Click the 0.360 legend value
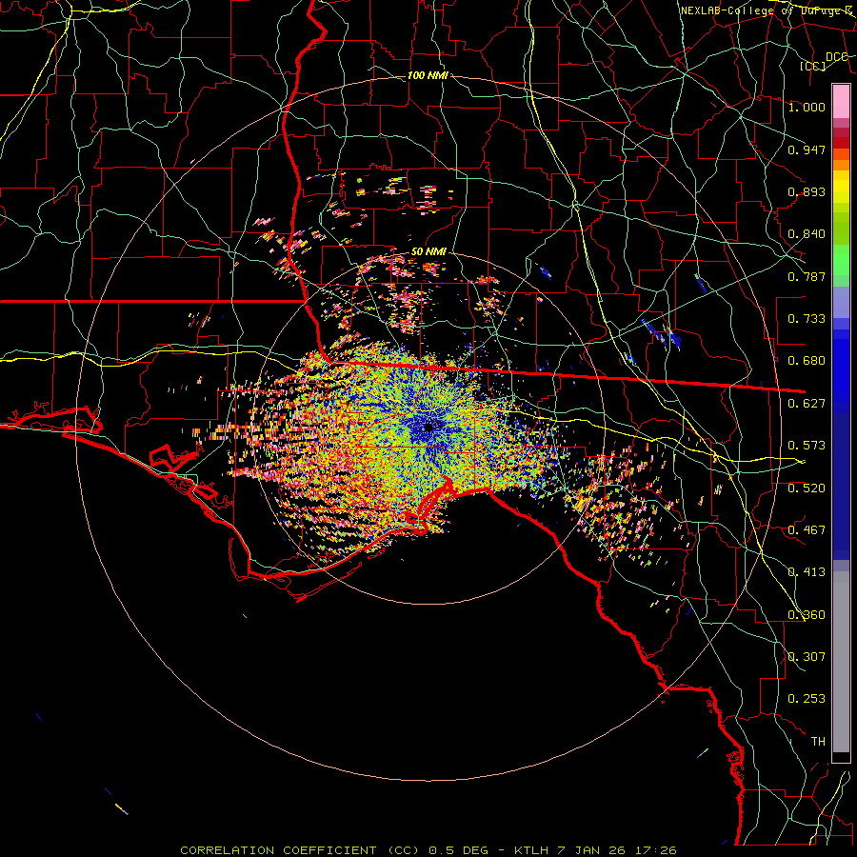Viewport: 857px width, 857px height. [807, 615]
